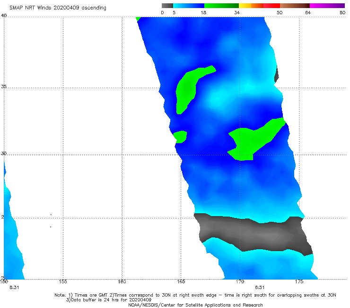
Task: Click the note "3)Data buffer is 24 hrs for 20200409"
Action: tap(109, 300)
